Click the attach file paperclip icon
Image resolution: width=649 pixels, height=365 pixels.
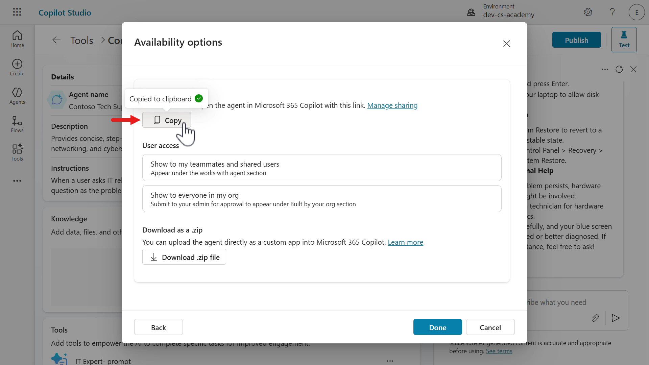click(595, 318)
